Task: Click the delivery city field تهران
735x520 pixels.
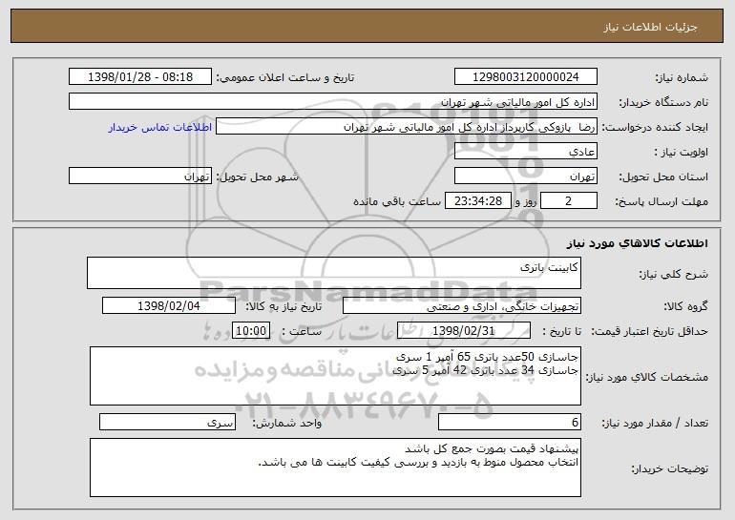Action: click(x=140, y=177)
